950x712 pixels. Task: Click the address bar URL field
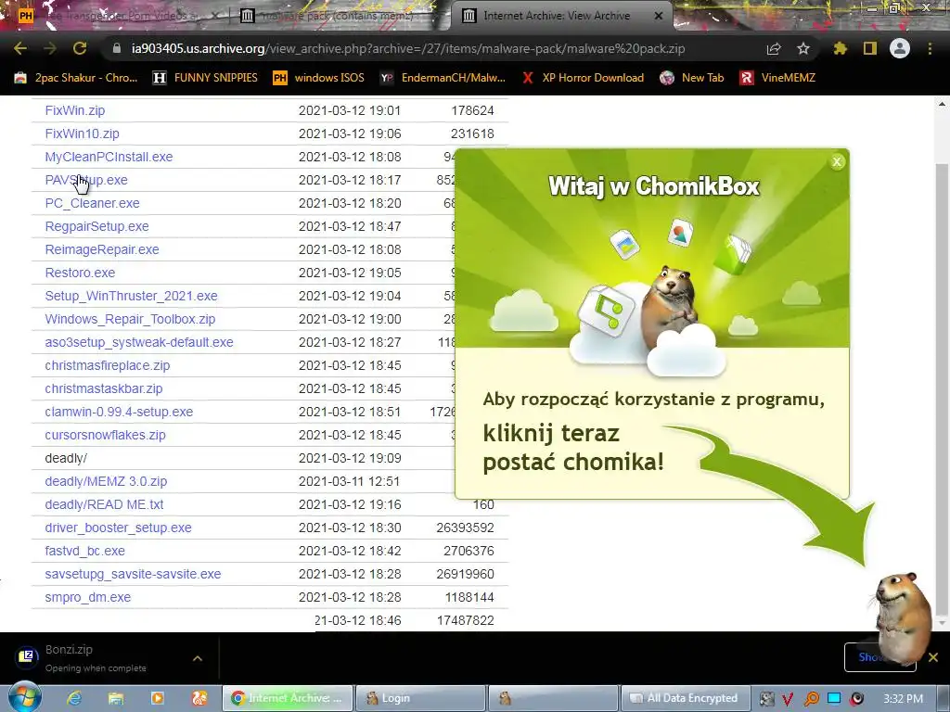coord(408,48)
